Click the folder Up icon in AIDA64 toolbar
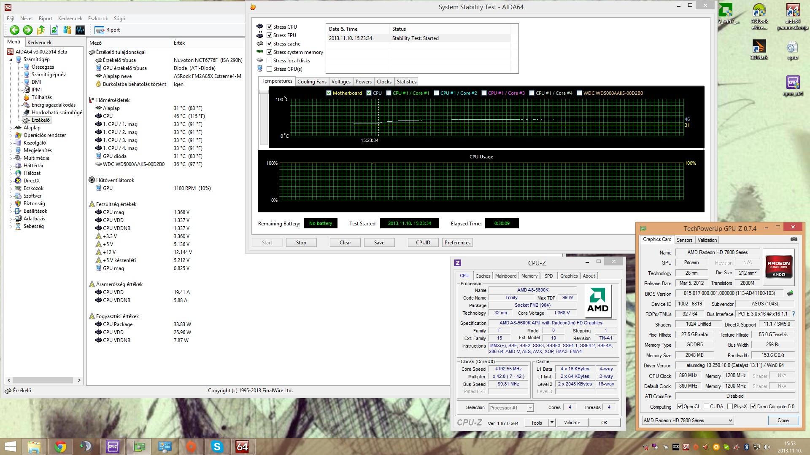The image size is (810, 455). pyautogui.click(x=41, y=30)
